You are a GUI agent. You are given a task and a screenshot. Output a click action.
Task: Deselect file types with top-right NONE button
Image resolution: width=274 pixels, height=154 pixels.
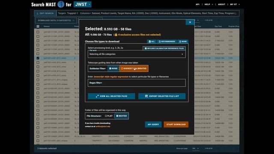183,41
